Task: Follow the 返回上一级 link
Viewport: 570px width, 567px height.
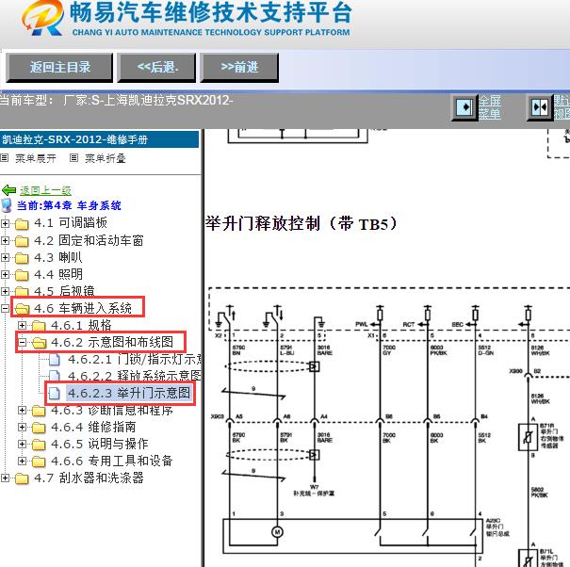Action: [x=45, y=190]
